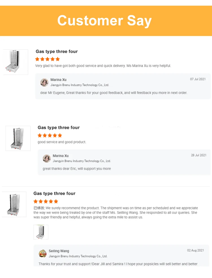Click the star rating of third review
Screen dimensions: 212x278
point(46,201)
